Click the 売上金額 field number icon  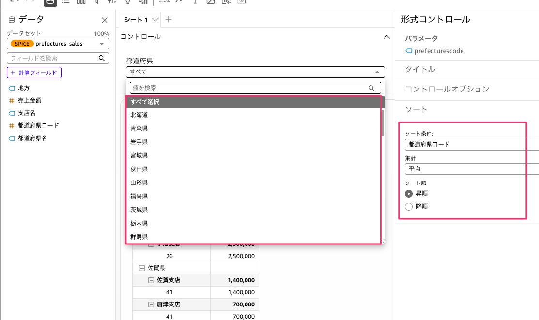(12, 101)
